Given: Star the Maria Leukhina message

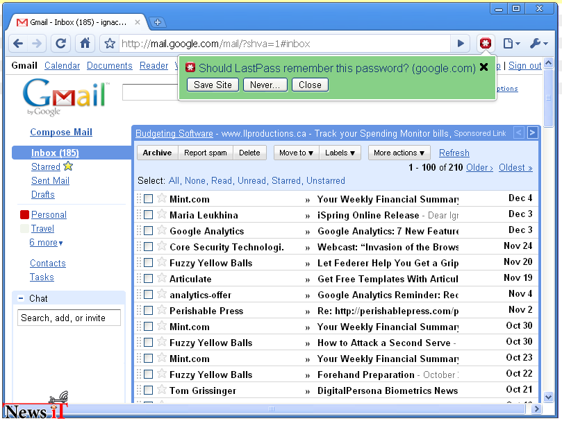Looking at the screenshot, I should [x=162, y=214].
